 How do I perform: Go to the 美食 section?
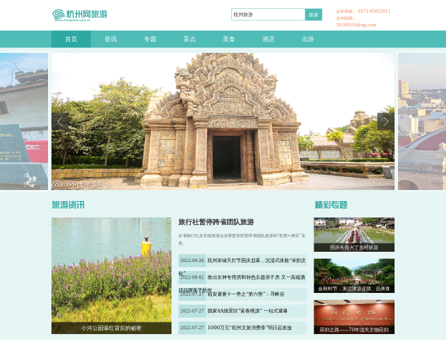coord(228,39)
